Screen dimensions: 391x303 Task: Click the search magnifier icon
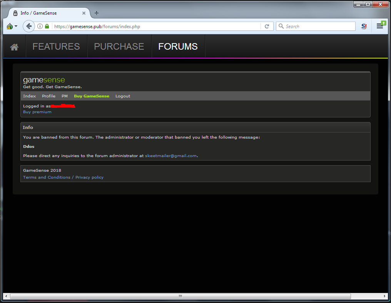(x=281, y=26)
